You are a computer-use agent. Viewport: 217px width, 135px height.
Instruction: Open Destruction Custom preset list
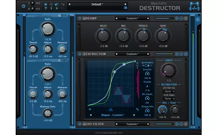[132, 54]
